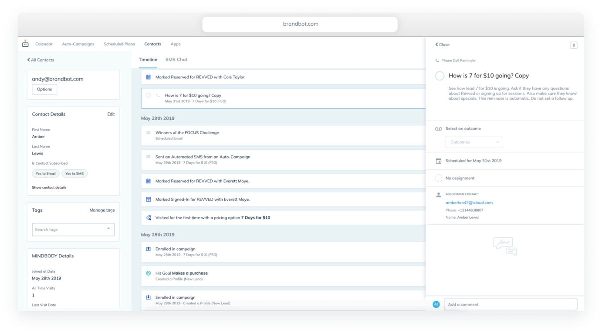Click target icon on Hit Goal Makes a purchase
The width and height of the screenshot is (602, 334).
(x=148, y=273)
